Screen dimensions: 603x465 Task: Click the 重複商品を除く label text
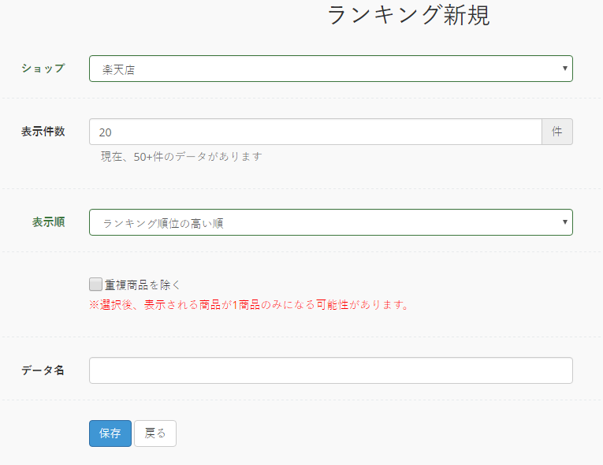click(x=143, y=285)
